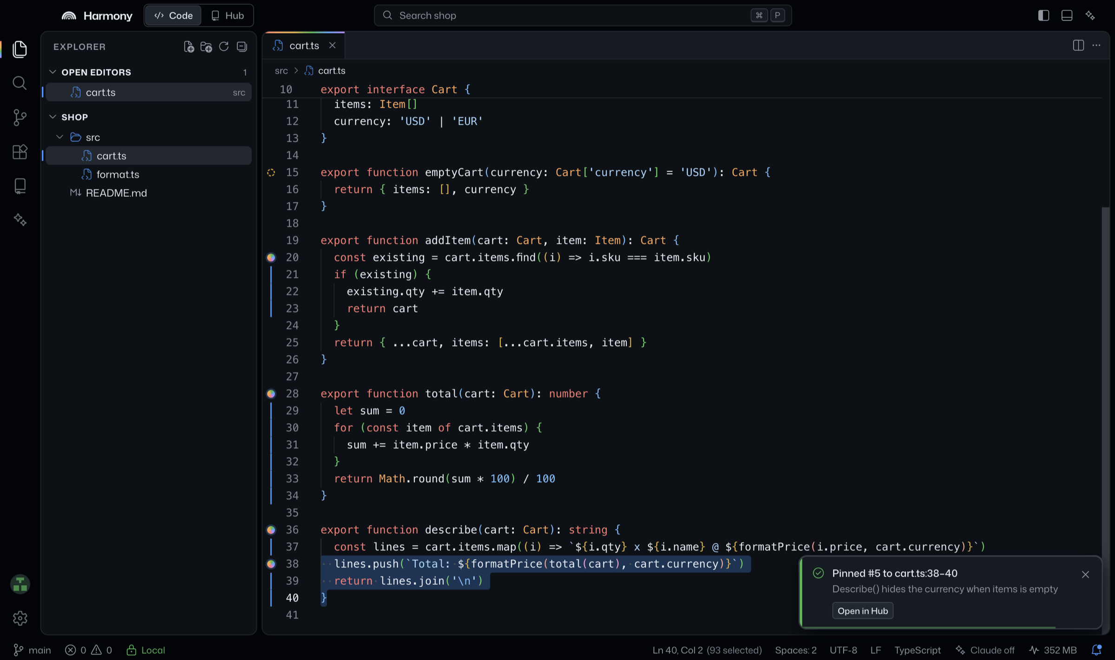Open the Hub device icon in activity bar
The width and height of the screenshot is (1115, 660).
coord(20,186)
